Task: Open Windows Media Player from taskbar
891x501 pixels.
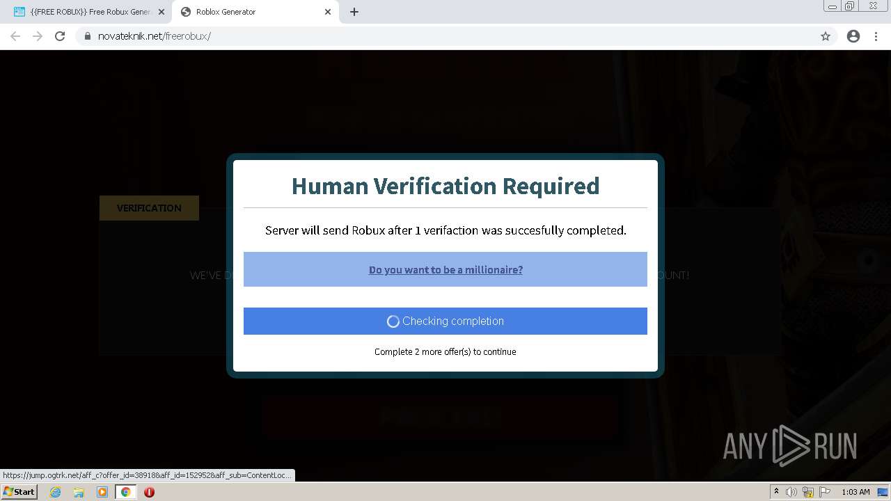Action: (x=102, y=492)
